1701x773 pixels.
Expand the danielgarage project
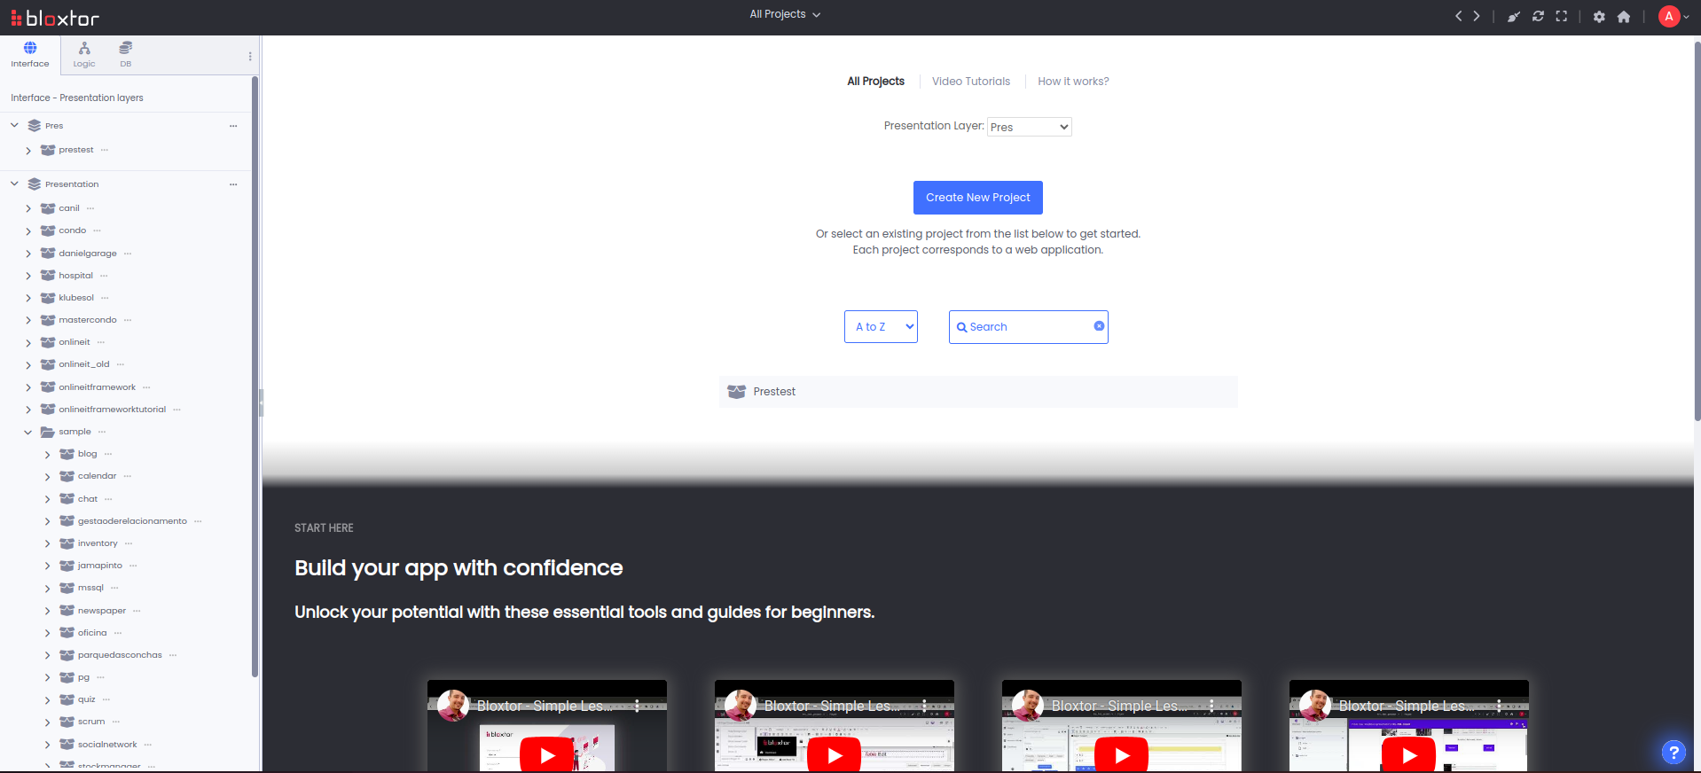pos(28,254)
